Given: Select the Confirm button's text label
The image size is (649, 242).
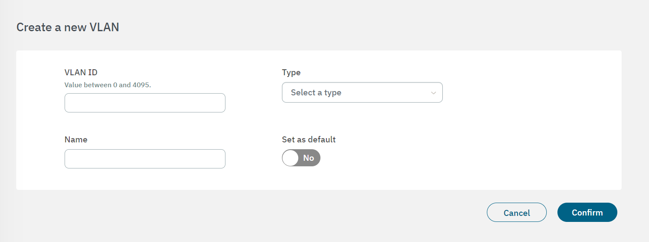Looking at the screenshot, I should tap(587, 212).
